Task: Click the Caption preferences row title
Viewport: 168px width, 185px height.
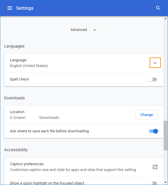Action: pos(27,164)
